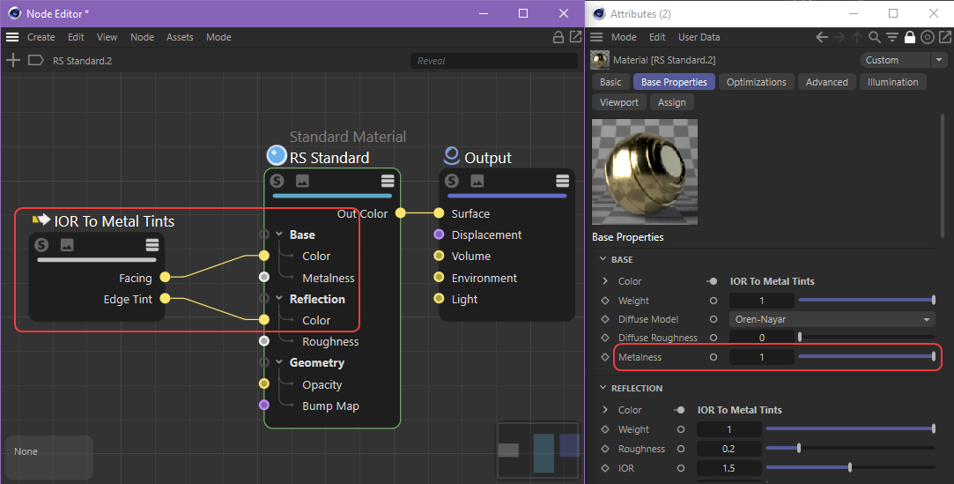This screenshot has height=484, width=954.
Task: Toggle Base Weight keyframe diamond
Action: (605, 301)
